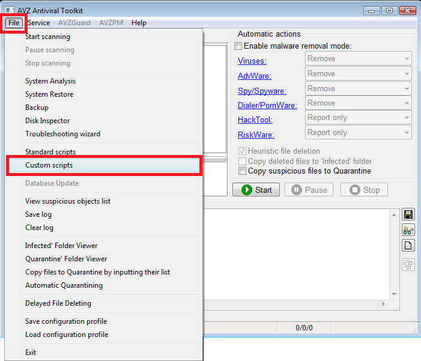The width and height of the screenshot is (421, 361).
Task: Click the blank page clear-log icon
Action: click(x=408, y=246)
